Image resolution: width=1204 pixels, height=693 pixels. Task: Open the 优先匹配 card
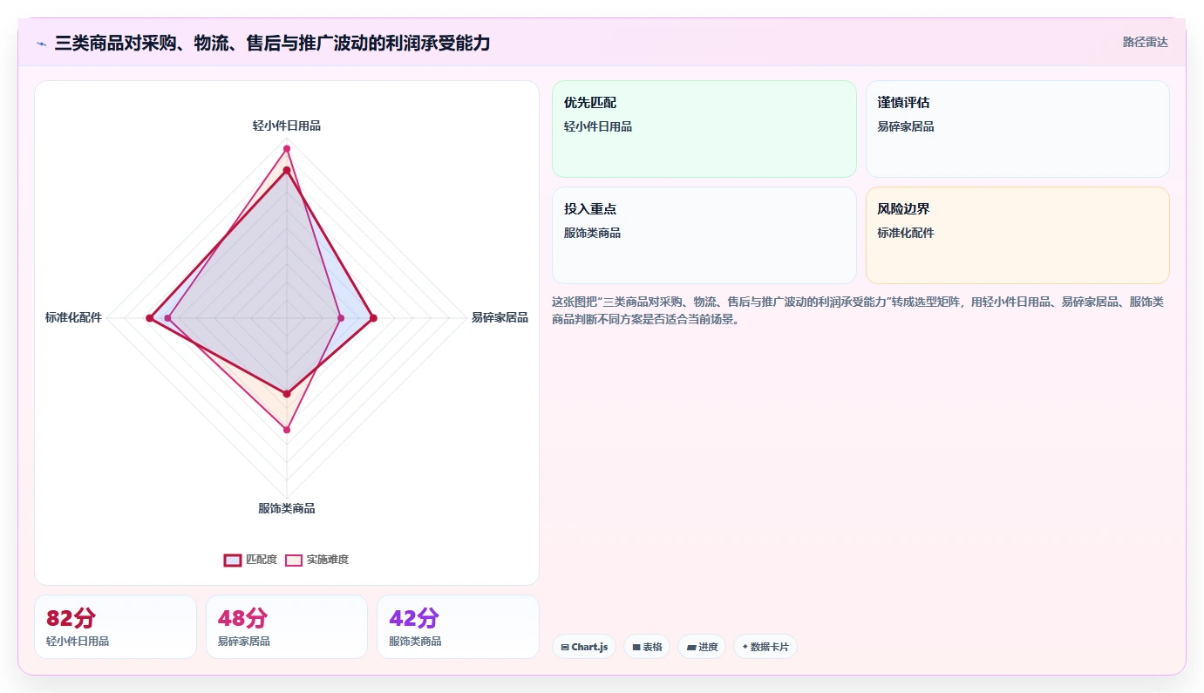point(704,129)
